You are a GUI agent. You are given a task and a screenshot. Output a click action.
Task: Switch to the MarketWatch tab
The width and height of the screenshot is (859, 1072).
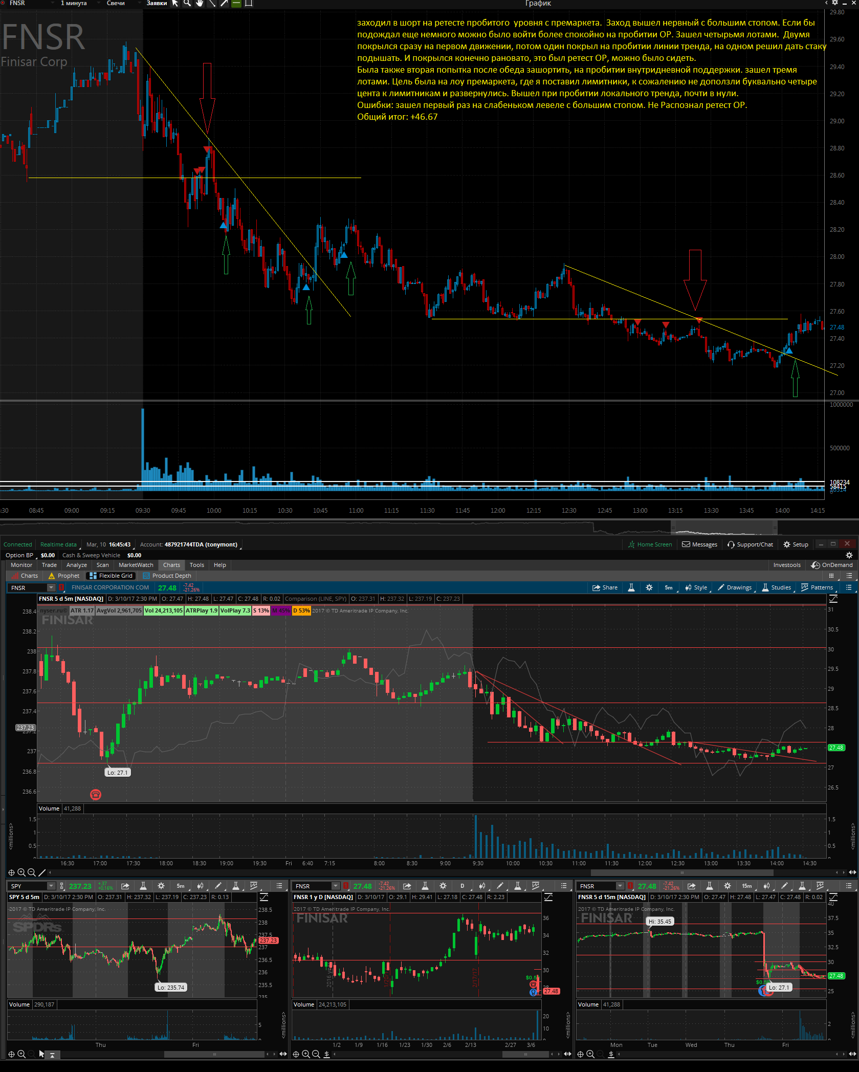(136, 565)
